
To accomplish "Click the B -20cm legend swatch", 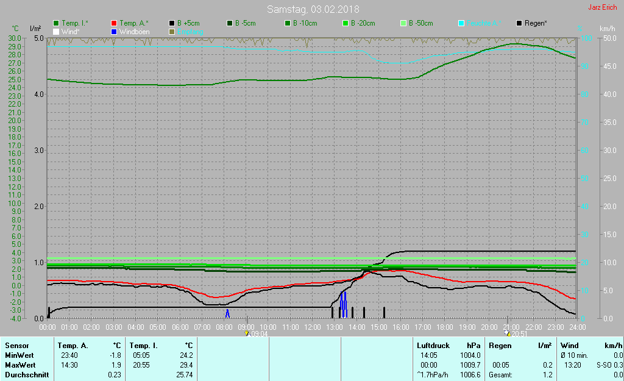I will pos(346,23).
